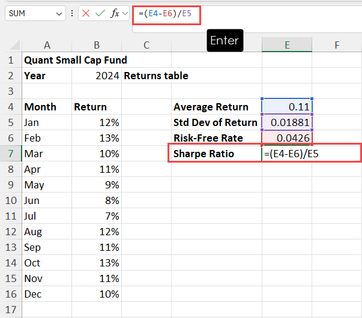Image resolution: width=362 pixels, height=318 pixels.
Task: Select row 17 header
Action: [x=11, y=310]
